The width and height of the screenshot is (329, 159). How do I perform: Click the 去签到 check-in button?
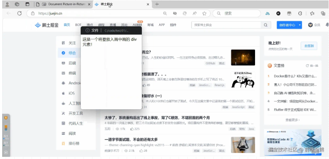309,46
